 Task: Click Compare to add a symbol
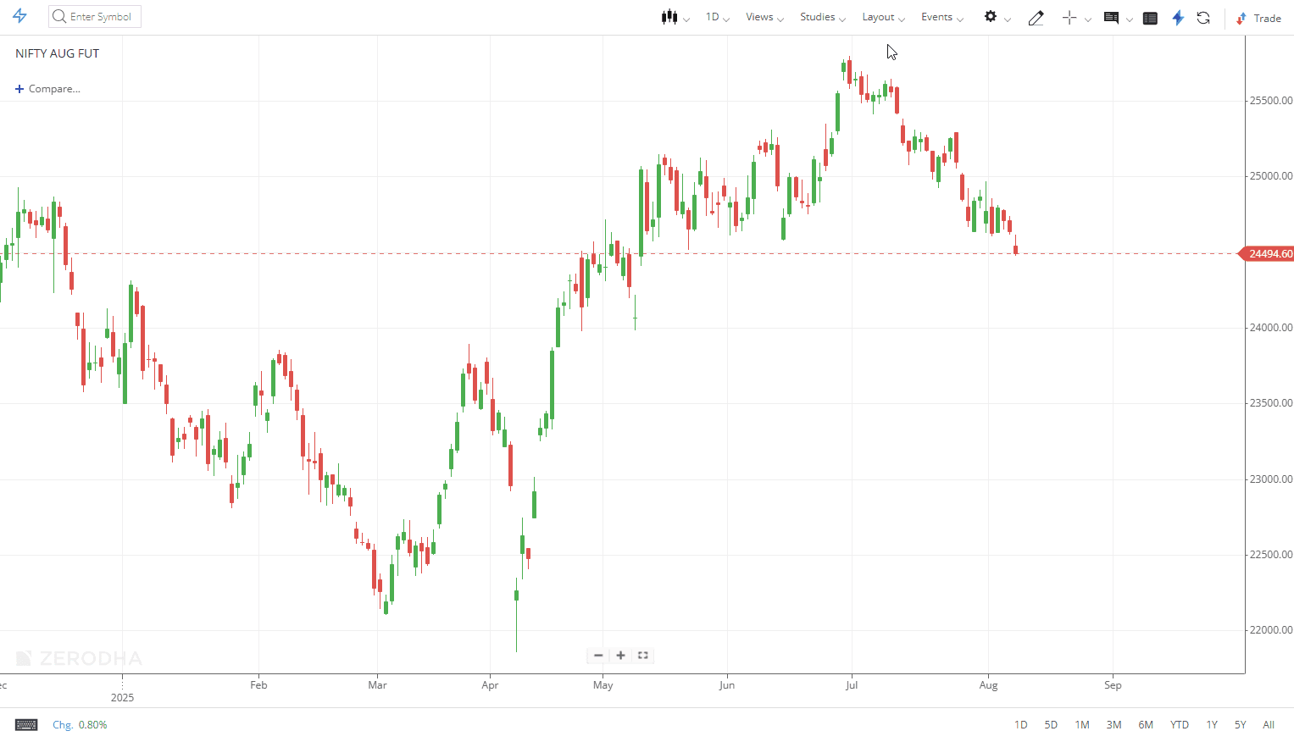48,89
